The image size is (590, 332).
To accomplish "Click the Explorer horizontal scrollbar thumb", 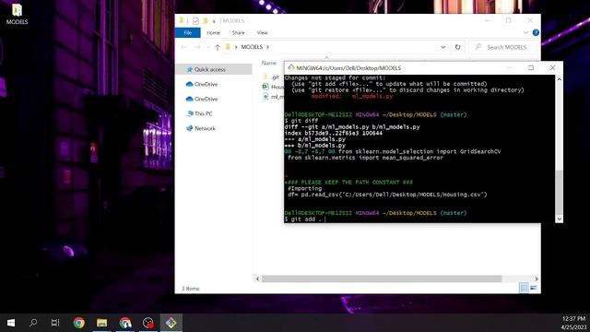I will coord(382,279).
